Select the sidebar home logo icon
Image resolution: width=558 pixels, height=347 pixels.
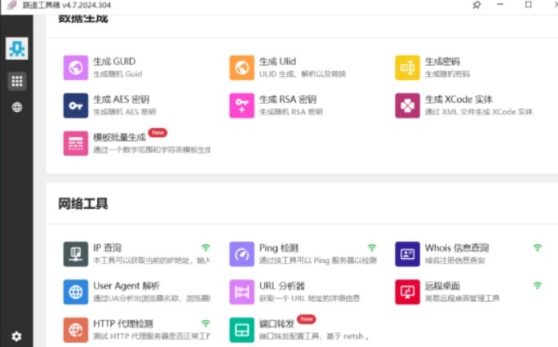coord(17,48)
